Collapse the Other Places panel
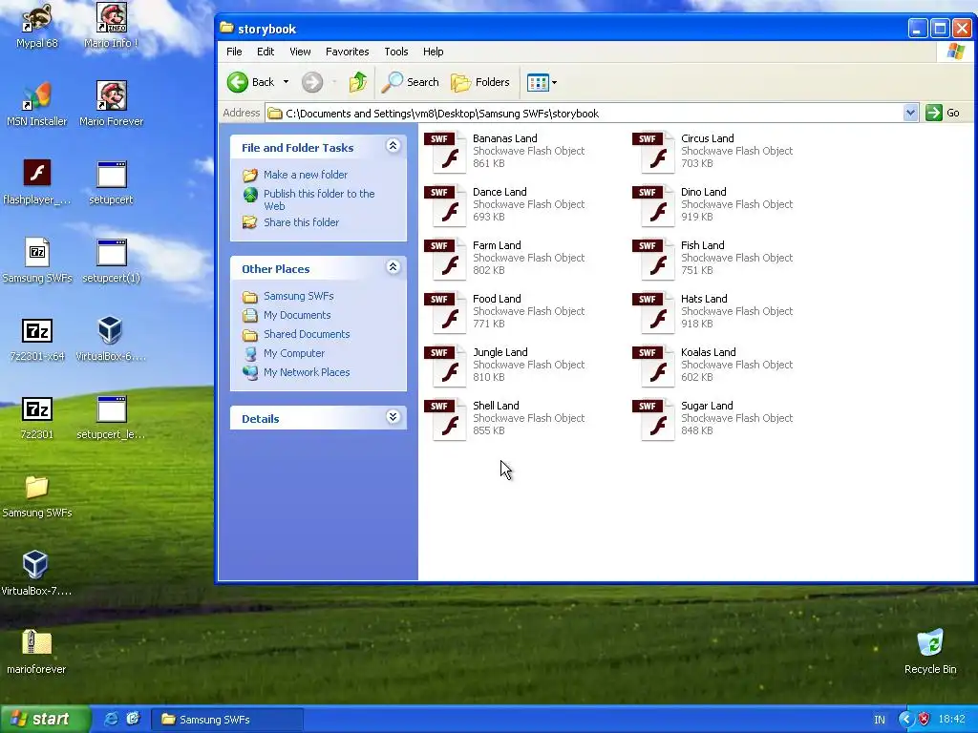 pyautogui.click(x=393, y=267)
